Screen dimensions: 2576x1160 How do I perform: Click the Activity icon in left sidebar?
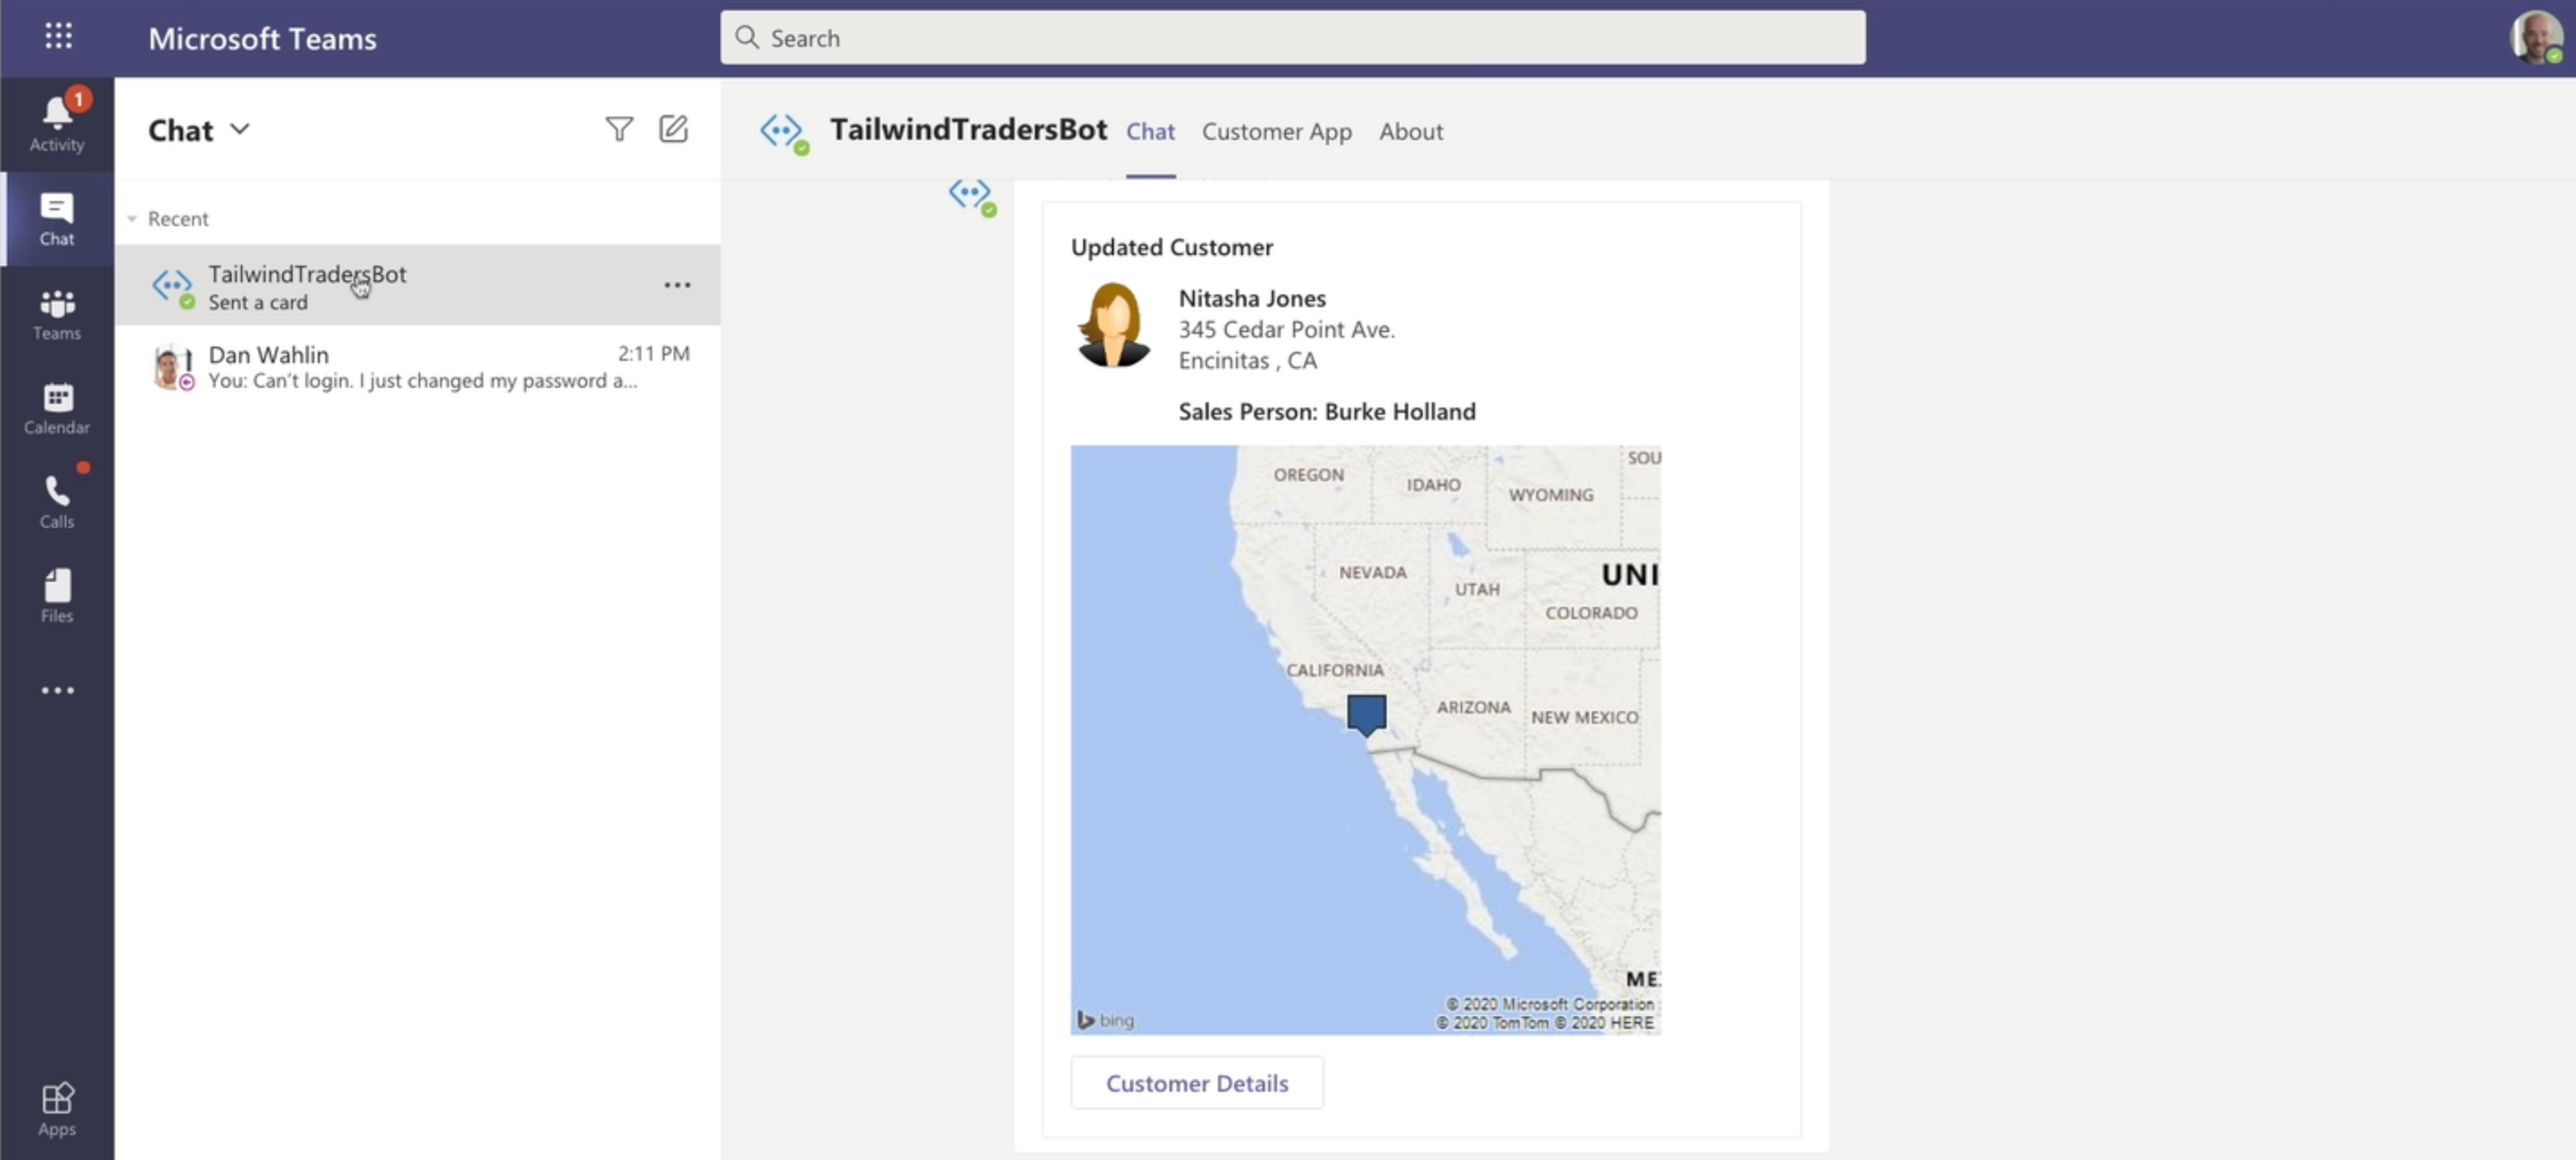pos(56,123)
